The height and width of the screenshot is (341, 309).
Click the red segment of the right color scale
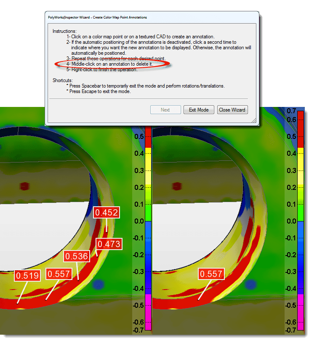[301, 129]
